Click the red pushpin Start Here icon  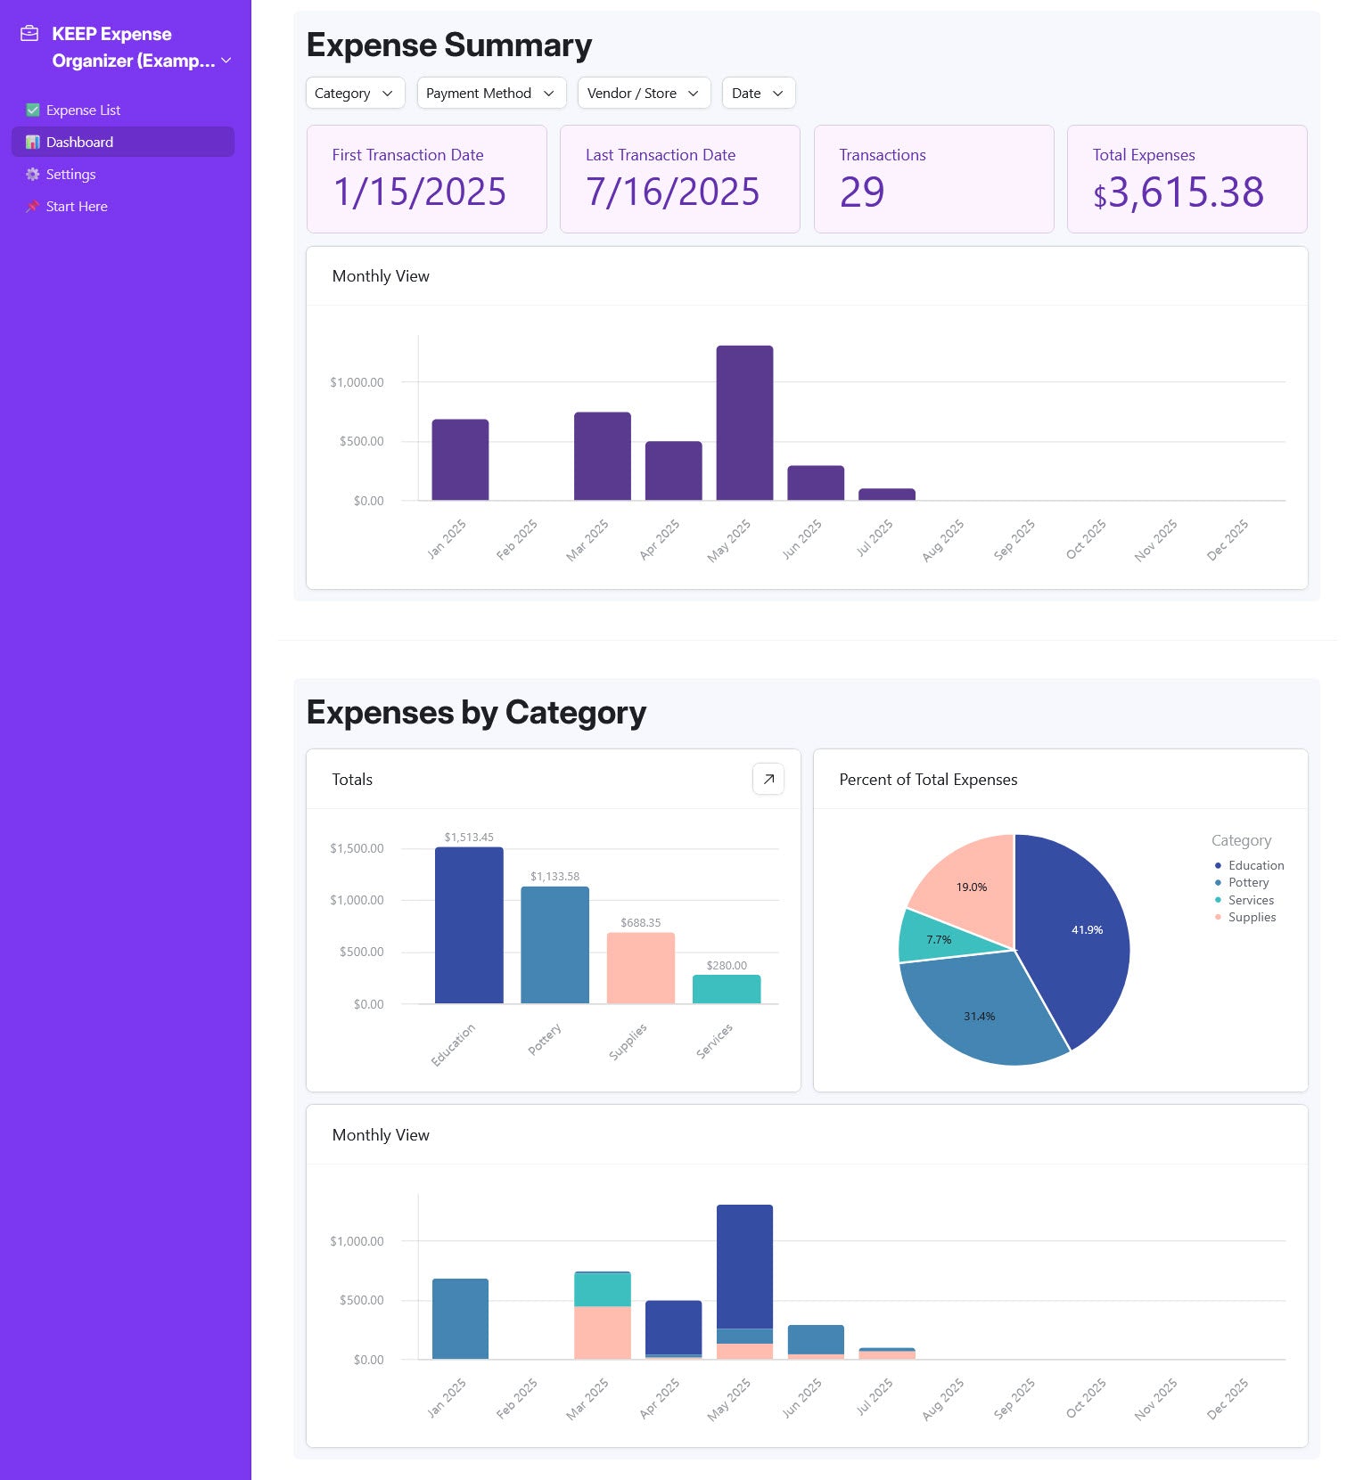[x=33, y=207]
